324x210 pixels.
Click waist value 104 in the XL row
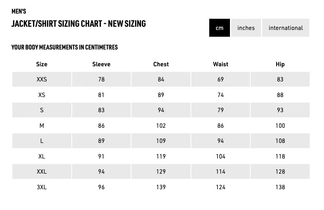coord(220,156)
